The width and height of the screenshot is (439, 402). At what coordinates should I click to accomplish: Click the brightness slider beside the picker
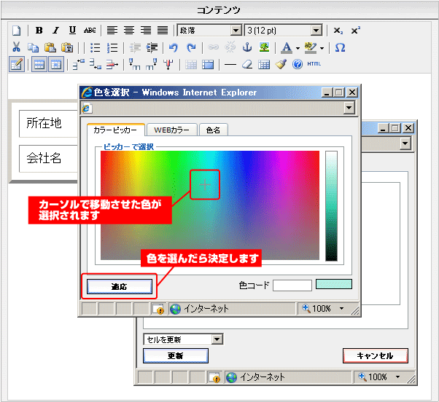(331, 206)
